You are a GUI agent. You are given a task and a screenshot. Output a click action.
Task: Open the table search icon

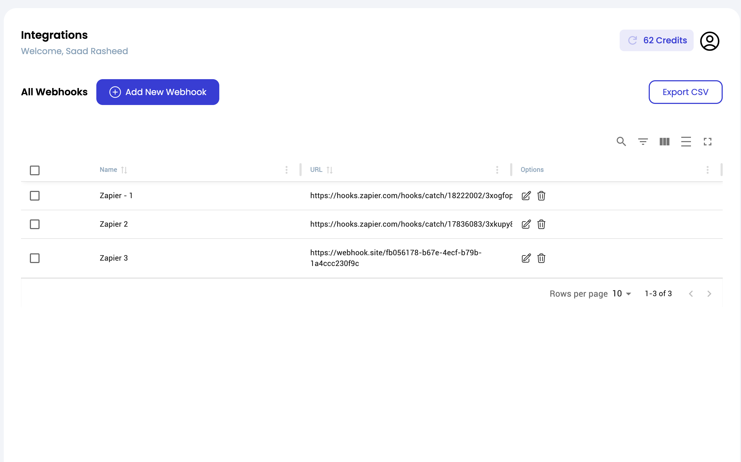point(621,141)
